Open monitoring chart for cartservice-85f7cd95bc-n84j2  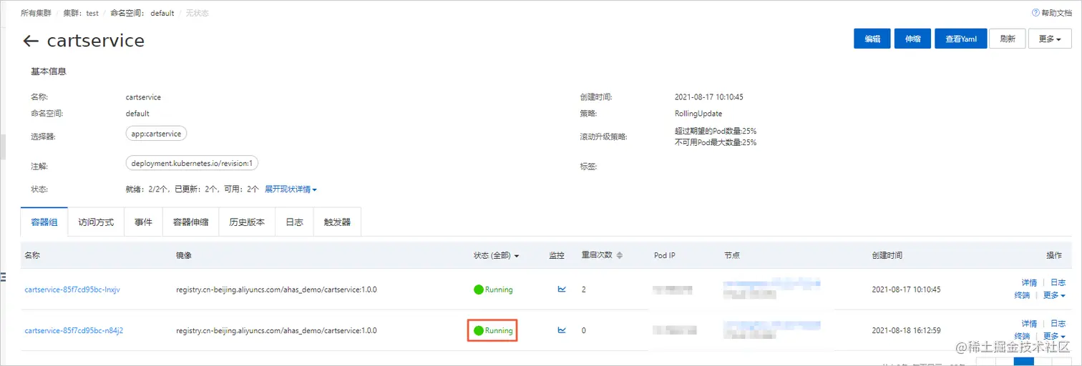click(562, 330)
